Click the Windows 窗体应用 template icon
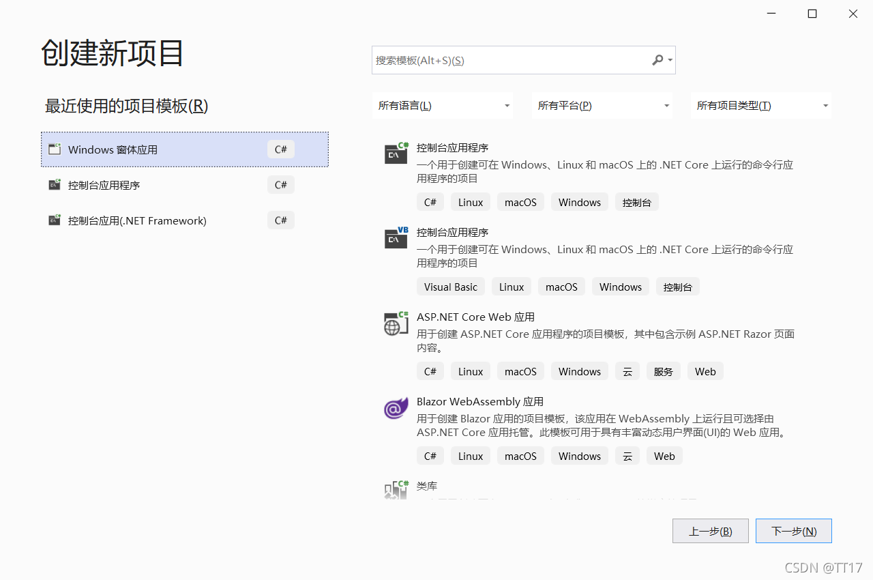The height and width of the screenshot is (580, 873). tap(55, 149)
